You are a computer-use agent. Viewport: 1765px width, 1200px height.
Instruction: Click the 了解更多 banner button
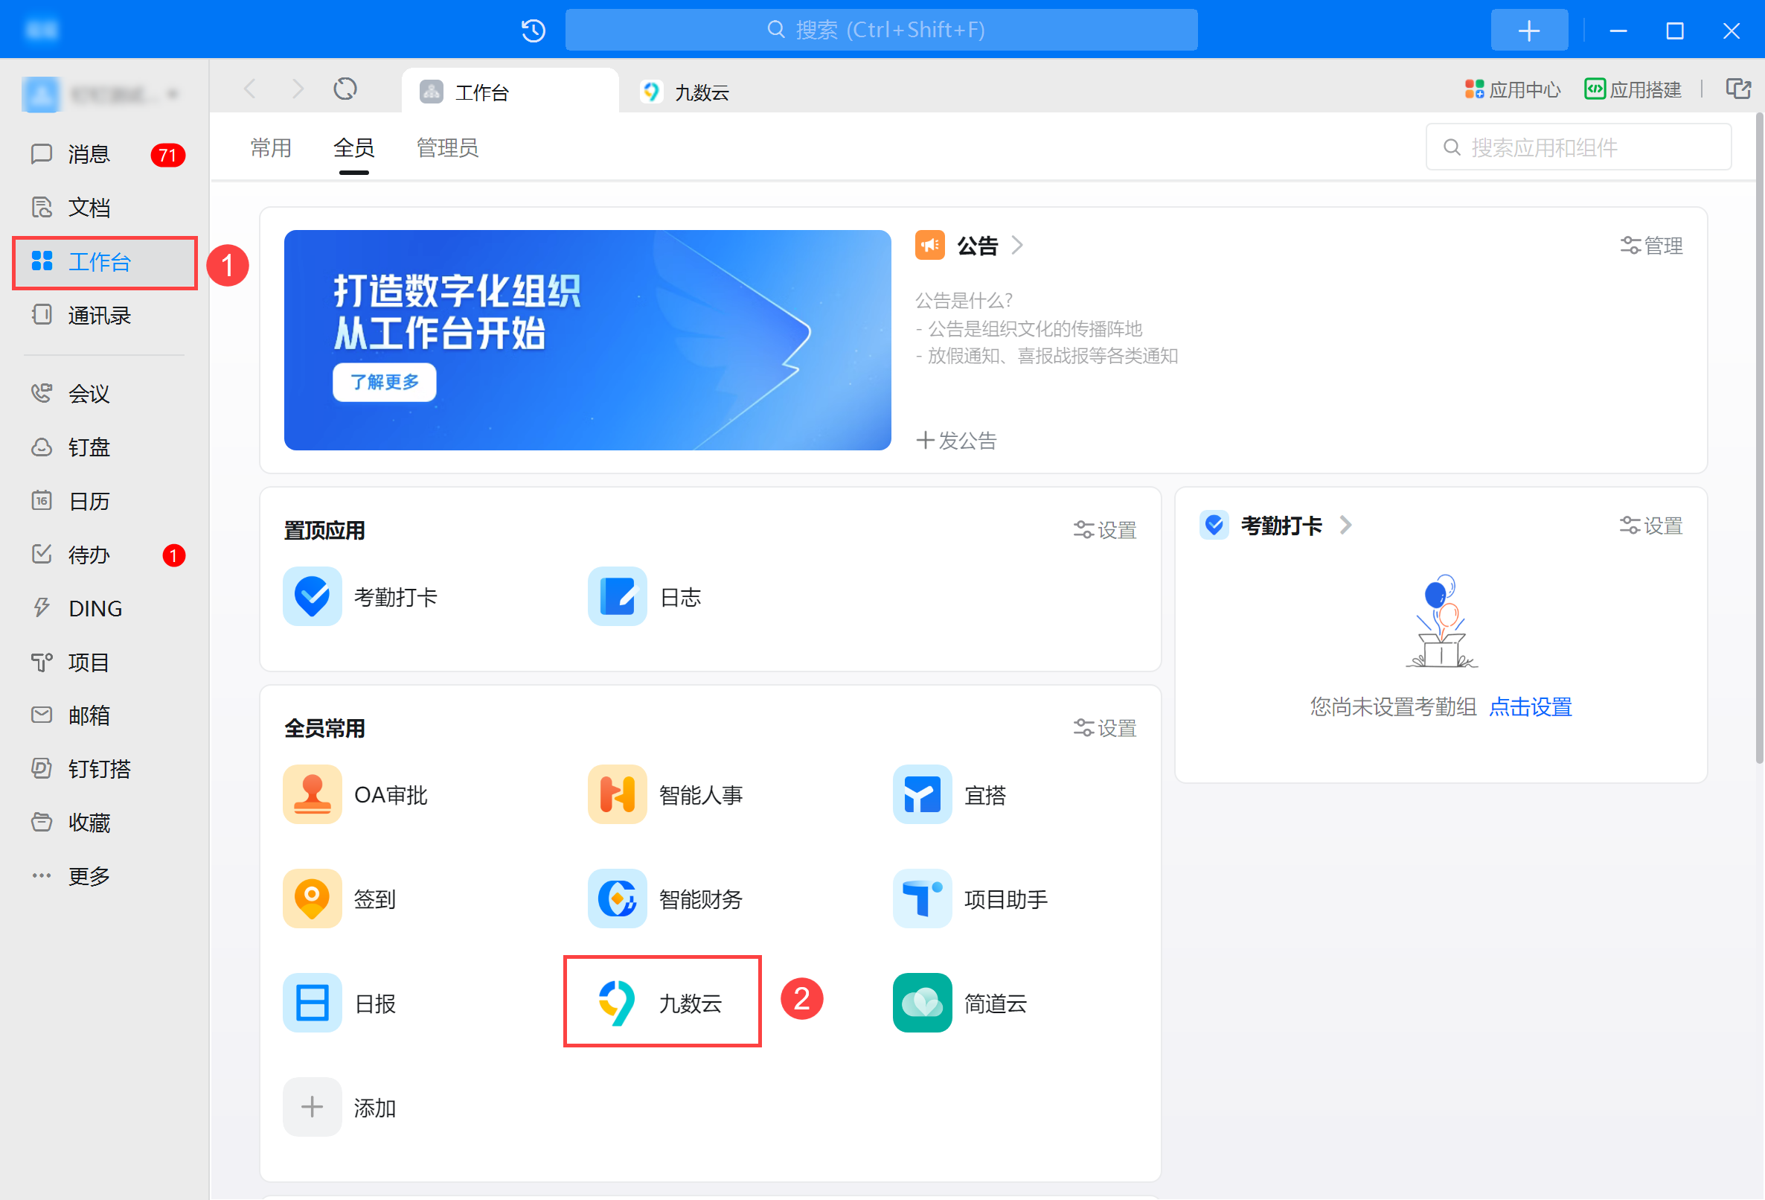tap(384, 381)
